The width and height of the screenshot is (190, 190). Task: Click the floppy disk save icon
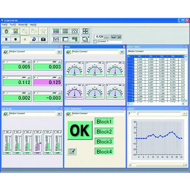pos(15,31)
